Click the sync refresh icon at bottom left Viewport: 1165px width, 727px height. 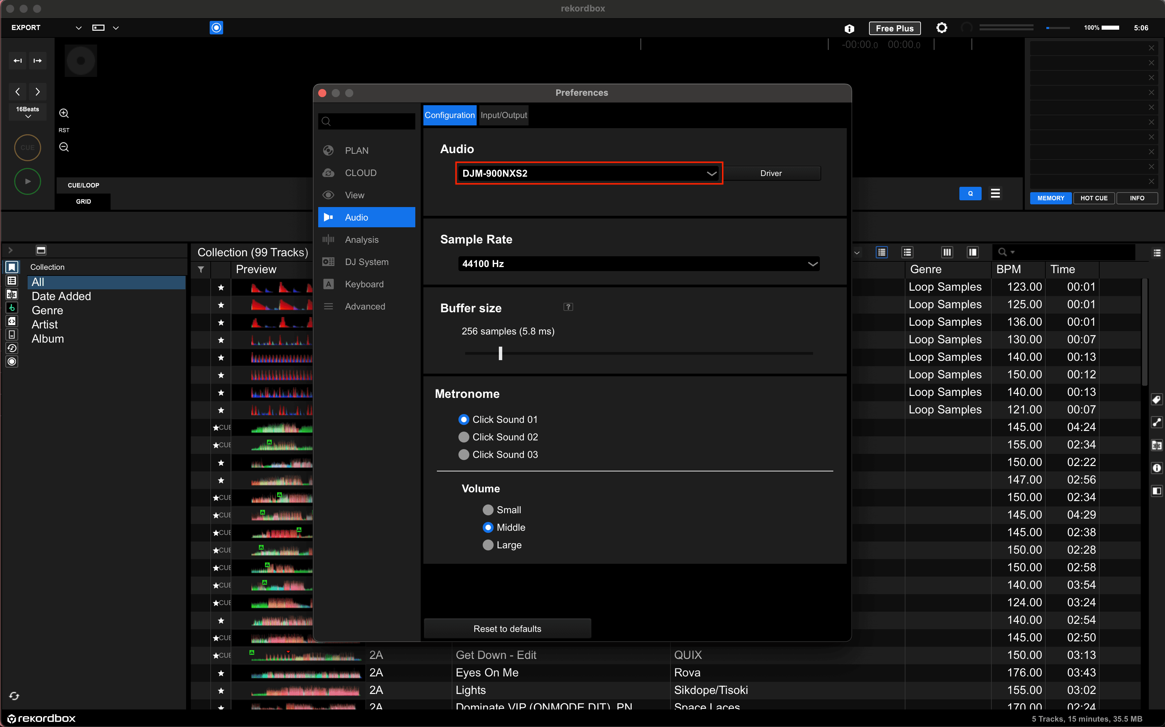point(14,696)
